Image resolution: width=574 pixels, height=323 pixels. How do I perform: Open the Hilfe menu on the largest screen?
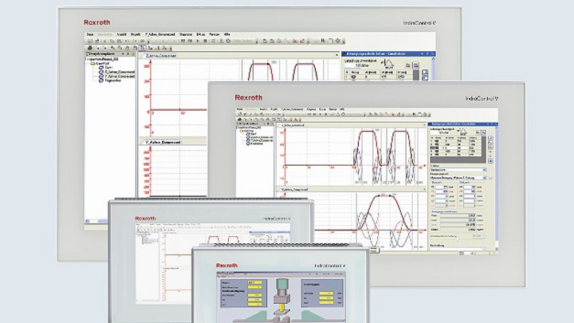click(226, 35)
